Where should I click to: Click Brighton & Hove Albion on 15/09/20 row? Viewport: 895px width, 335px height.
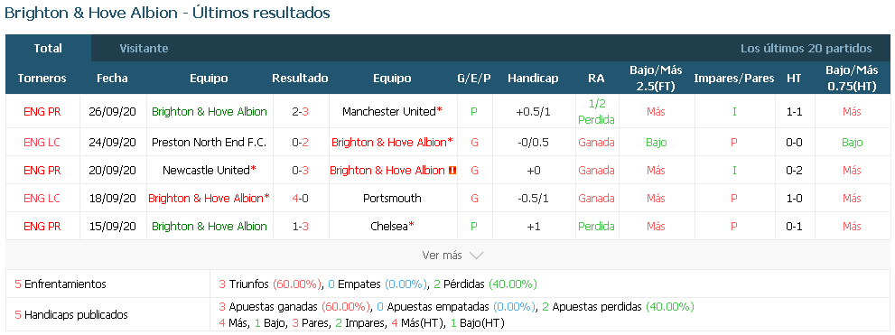(210, 227)
